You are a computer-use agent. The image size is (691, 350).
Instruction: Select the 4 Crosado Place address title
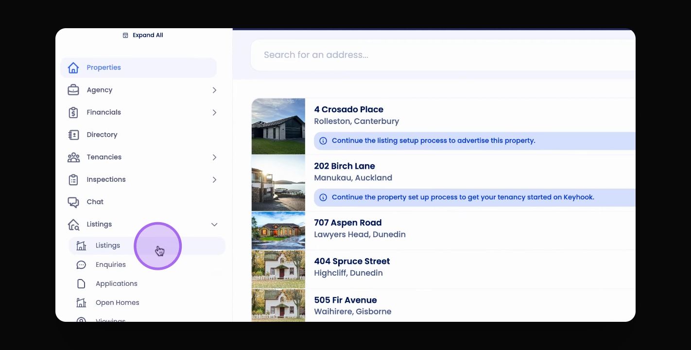click(x=349, y=109)
